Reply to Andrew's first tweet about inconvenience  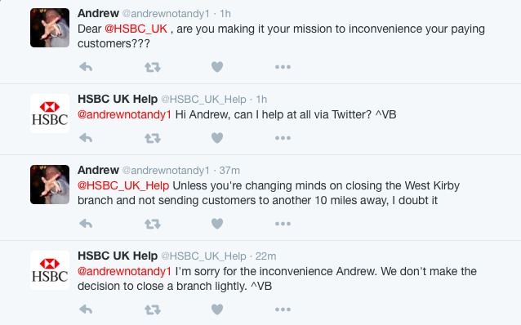click(x=86, y=67)
